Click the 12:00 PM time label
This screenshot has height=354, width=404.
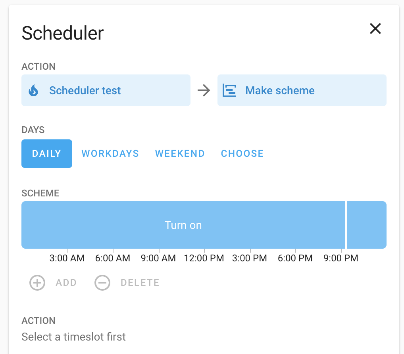coord(204,258)
